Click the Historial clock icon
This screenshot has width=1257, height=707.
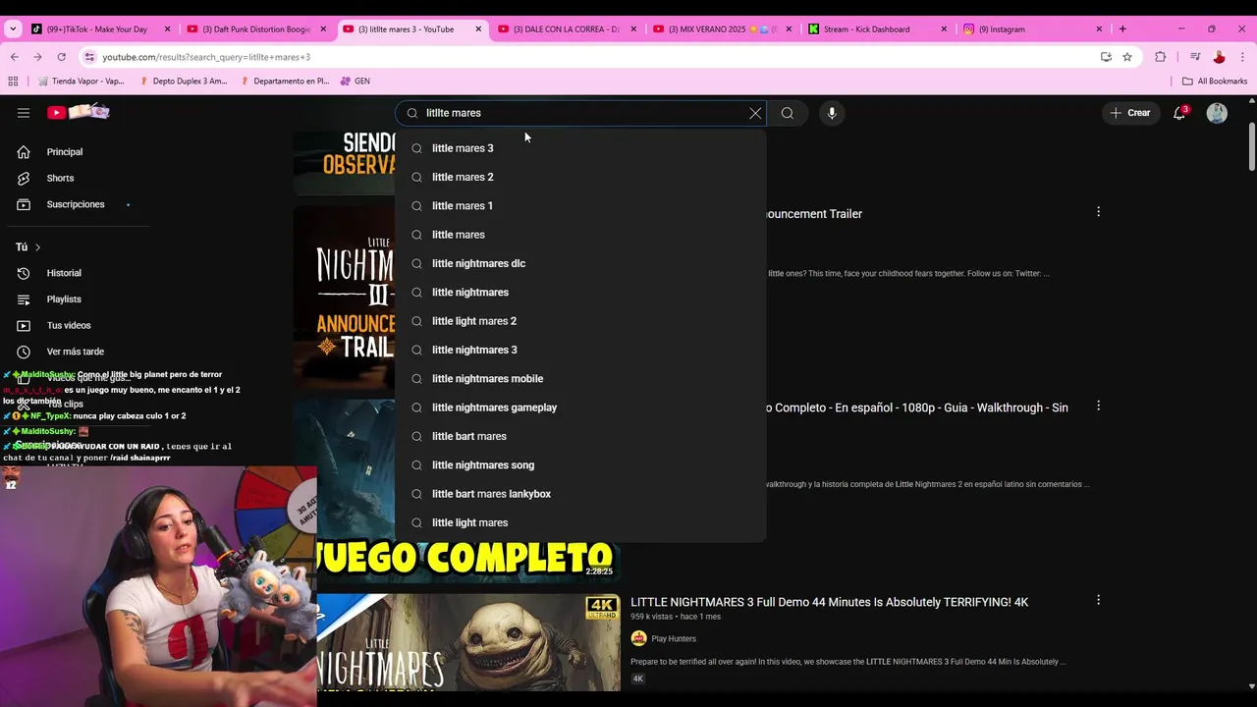tap(24, 273)
